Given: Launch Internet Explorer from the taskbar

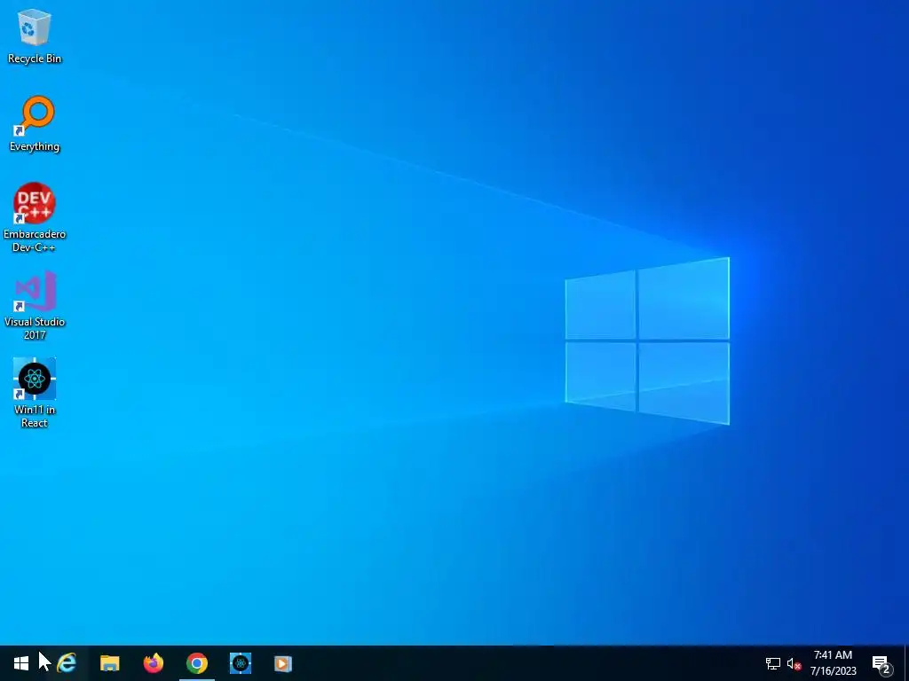Looking at the screenshot, I should click(67, 663).
